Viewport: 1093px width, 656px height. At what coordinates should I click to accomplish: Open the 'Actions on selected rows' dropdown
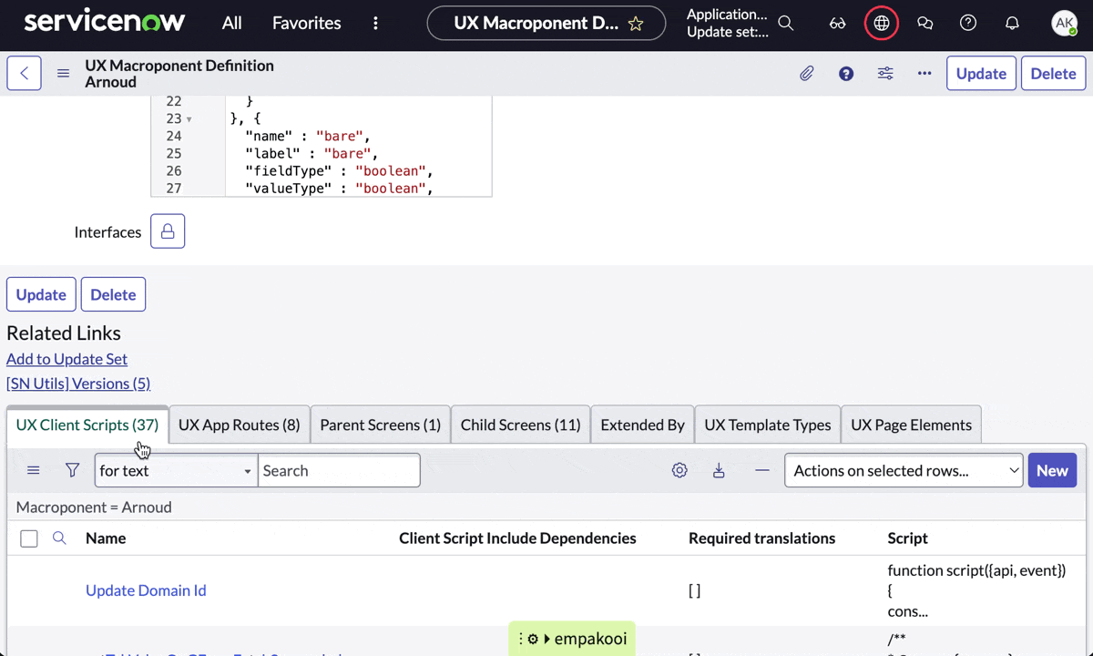(903, 470)
